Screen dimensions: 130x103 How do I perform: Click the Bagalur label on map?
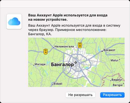tap(117, 80)
